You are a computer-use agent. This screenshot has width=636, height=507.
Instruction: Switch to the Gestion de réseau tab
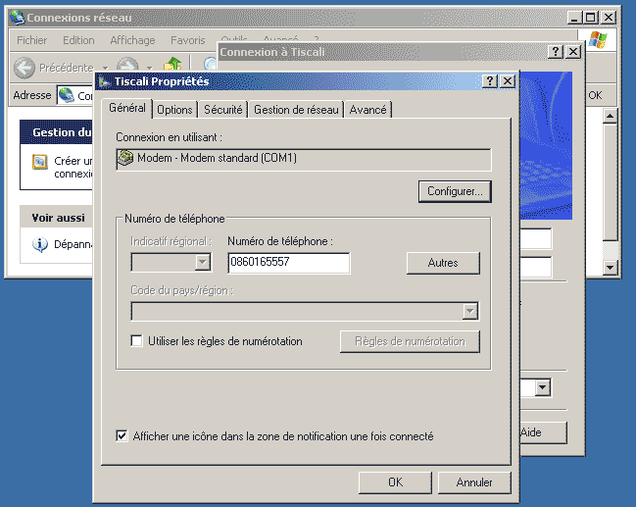tap(296, 110)
